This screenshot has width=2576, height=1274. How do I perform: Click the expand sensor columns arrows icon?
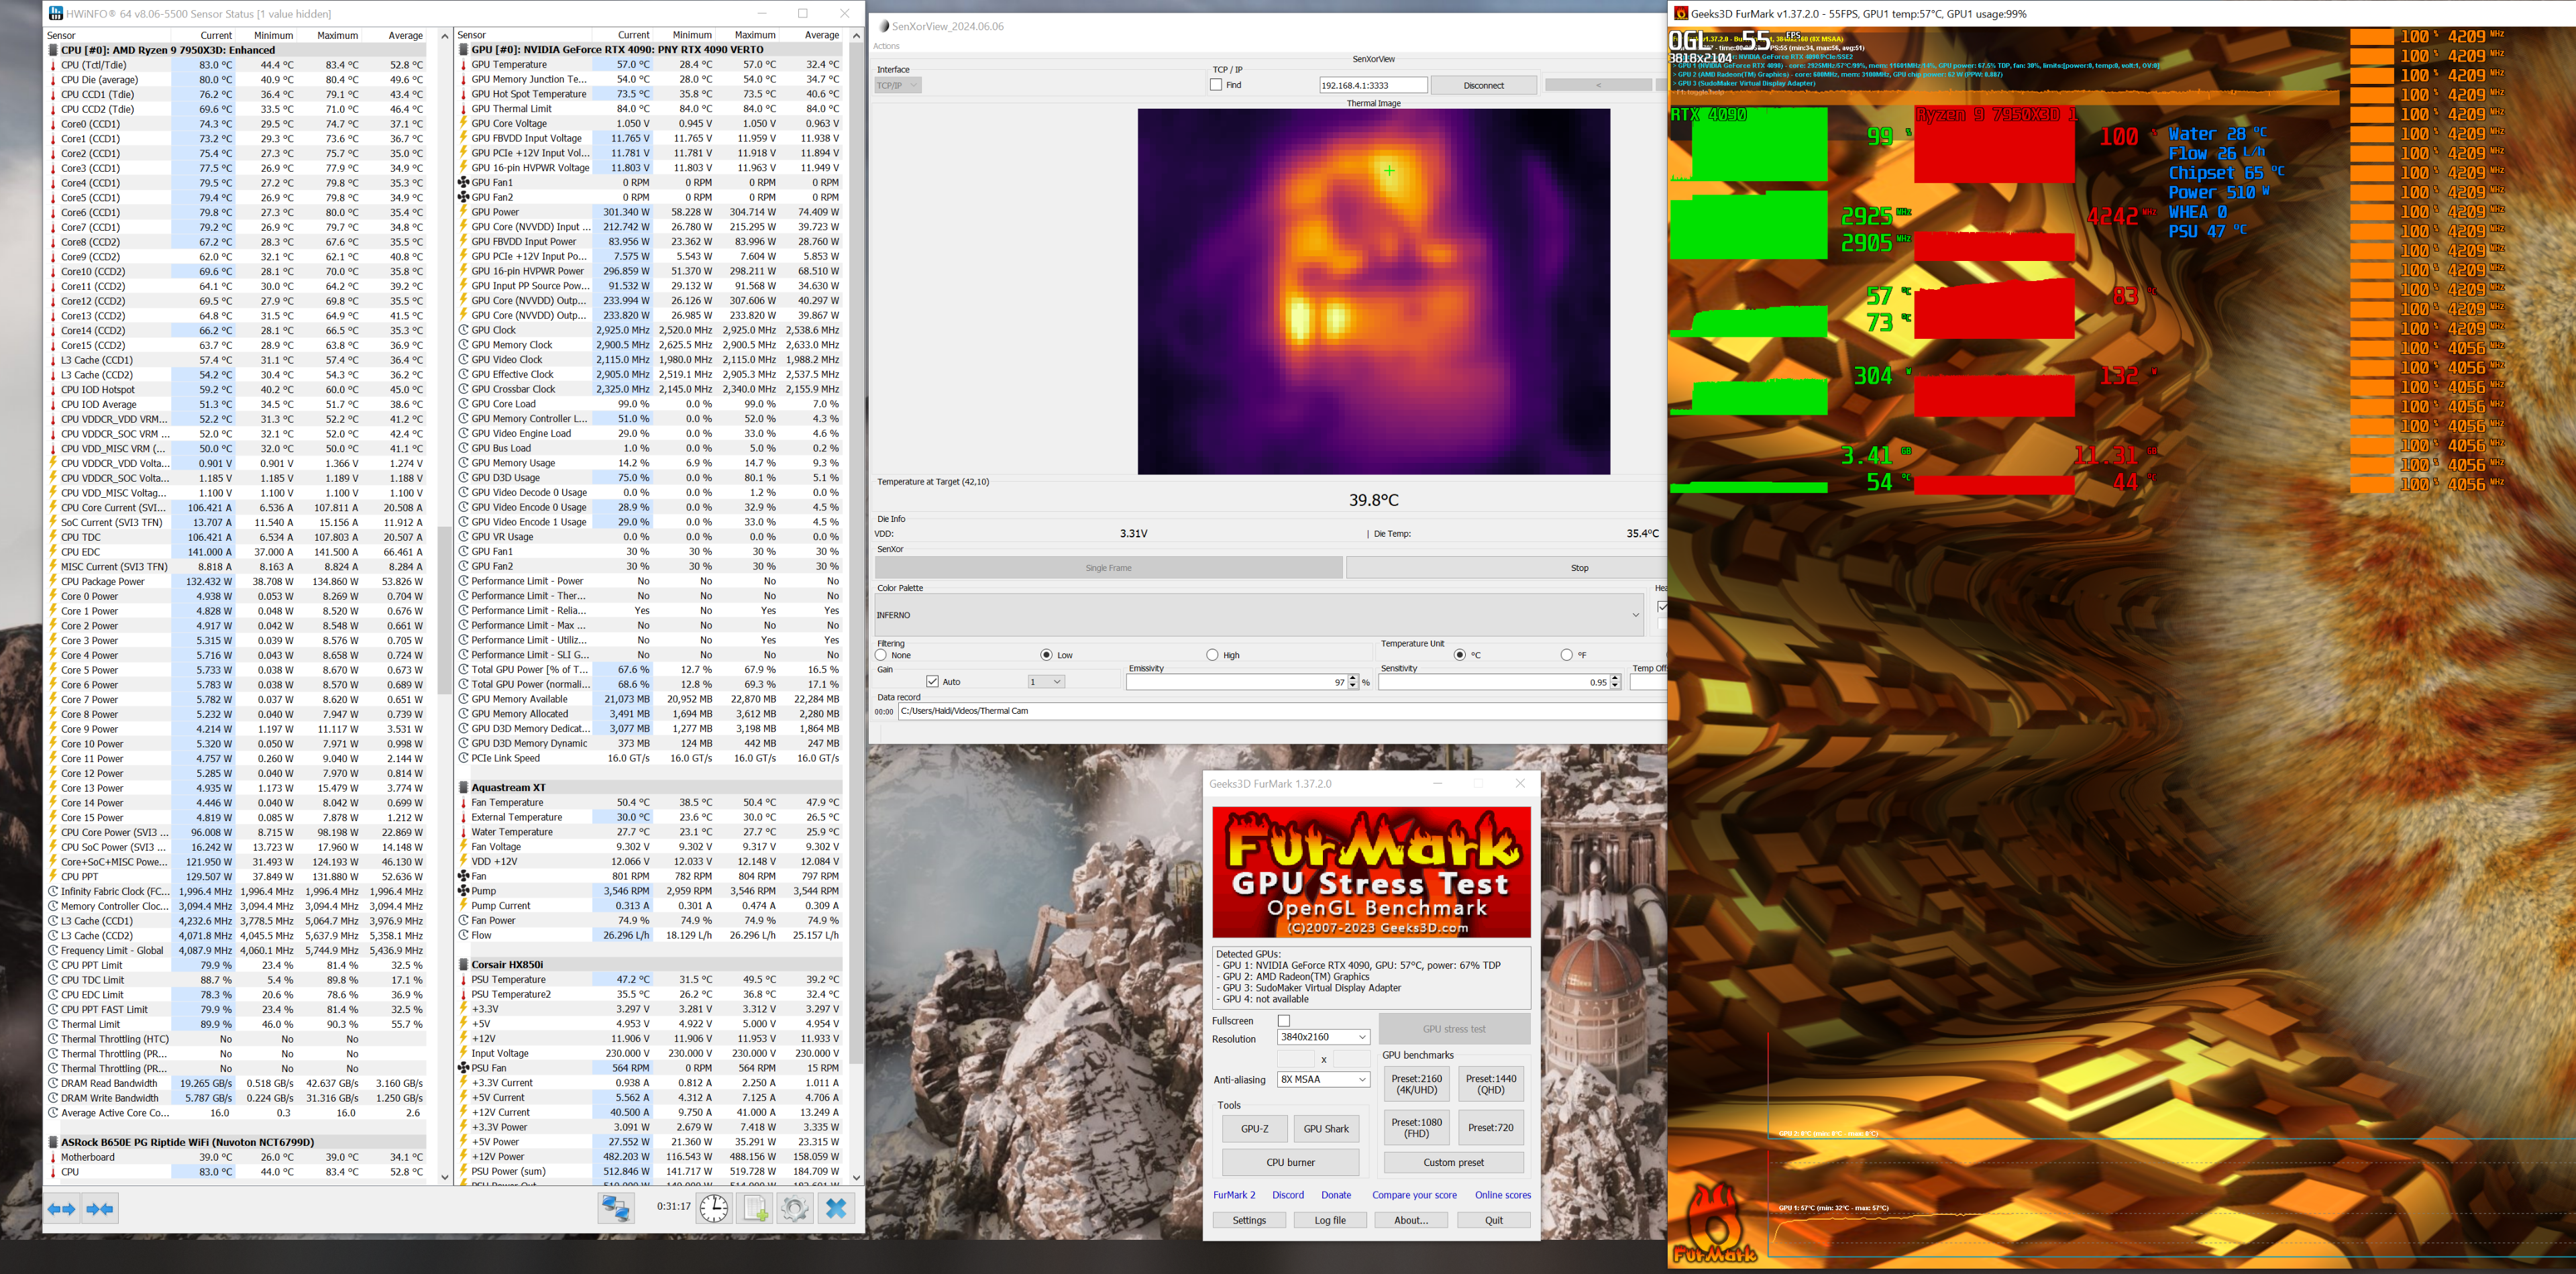click(61, 1209)
